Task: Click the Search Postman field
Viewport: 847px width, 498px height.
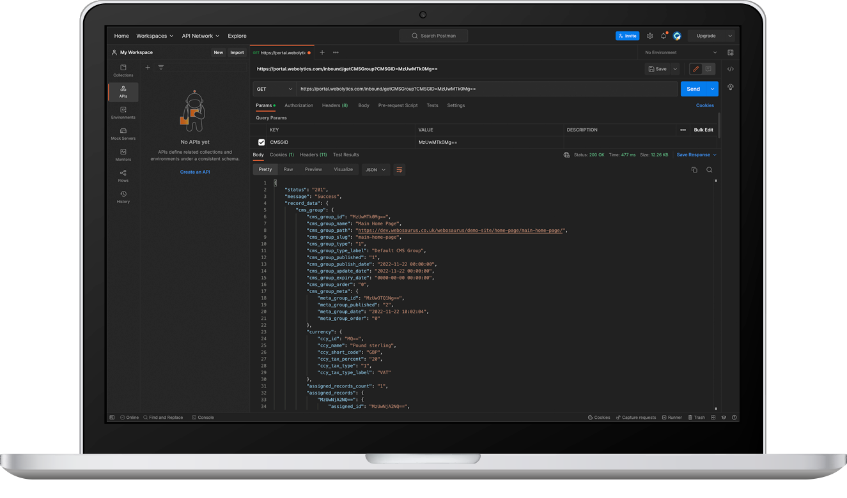Action: tap(434, 36)
